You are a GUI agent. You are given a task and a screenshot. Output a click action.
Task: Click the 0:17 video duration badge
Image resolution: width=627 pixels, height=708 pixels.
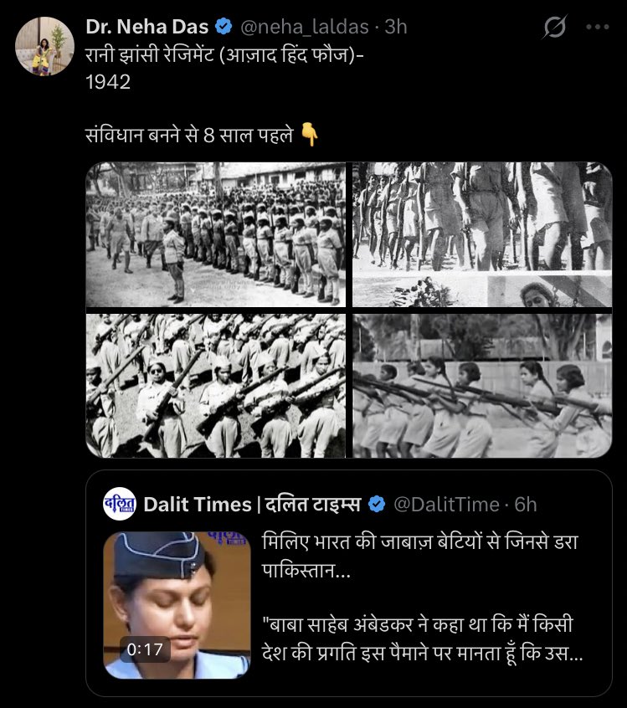coord(145,649)
